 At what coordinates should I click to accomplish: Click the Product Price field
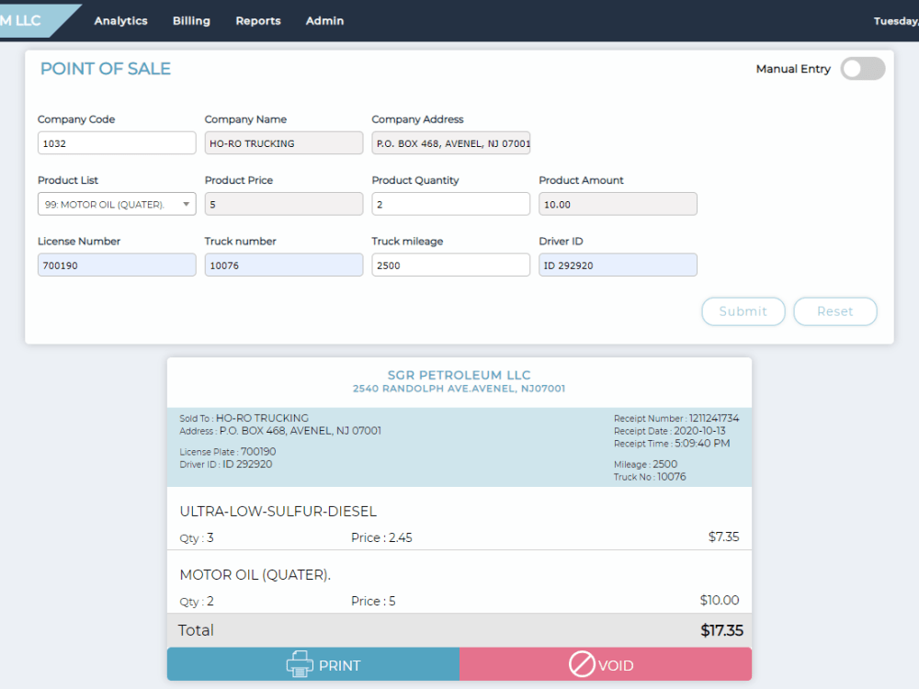tap(284, 204)
